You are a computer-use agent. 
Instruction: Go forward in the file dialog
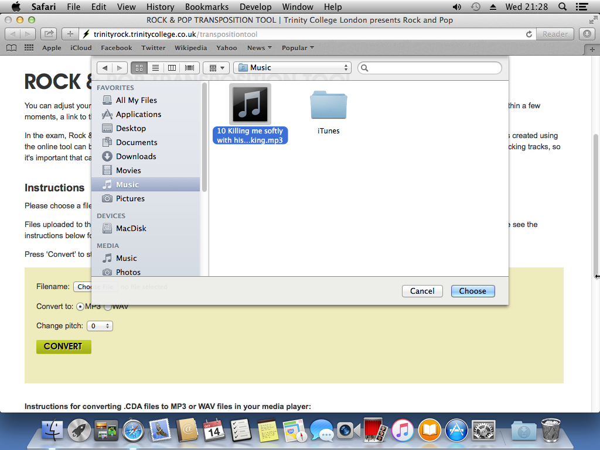(120, 68)
